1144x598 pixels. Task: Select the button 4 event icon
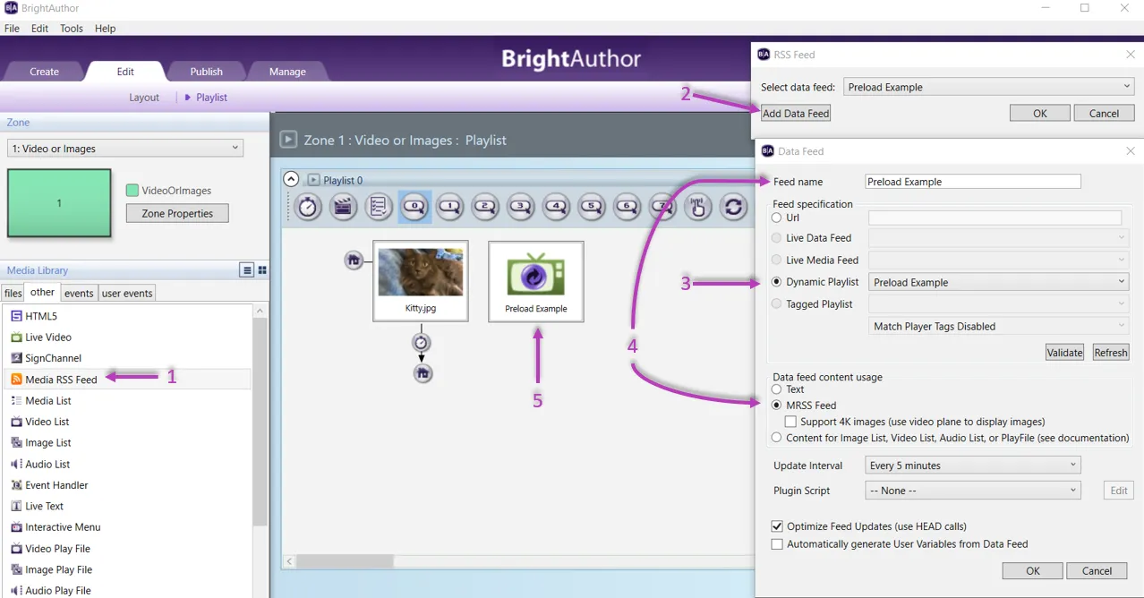(556, 207)
